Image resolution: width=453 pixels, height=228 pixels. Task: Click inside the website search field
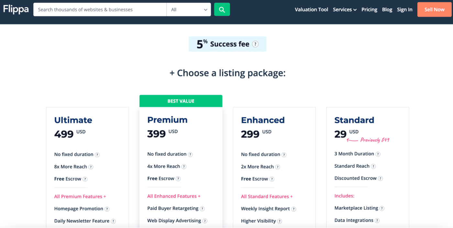97,9
